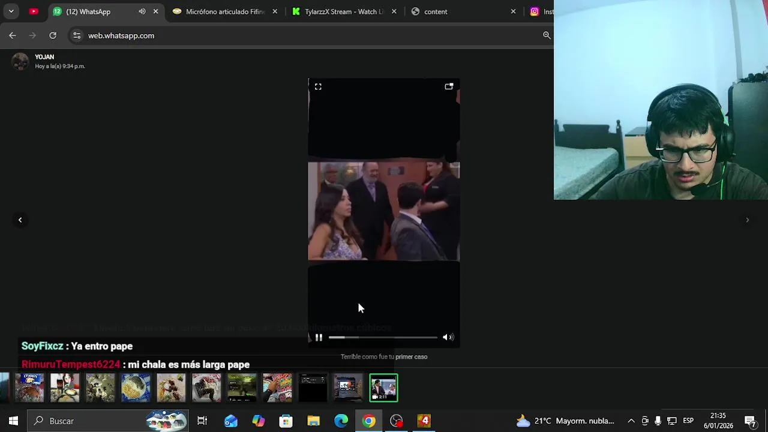Open the tab search dropdown arrow
This screenshot has width=768, height=432.
point(11,11)
